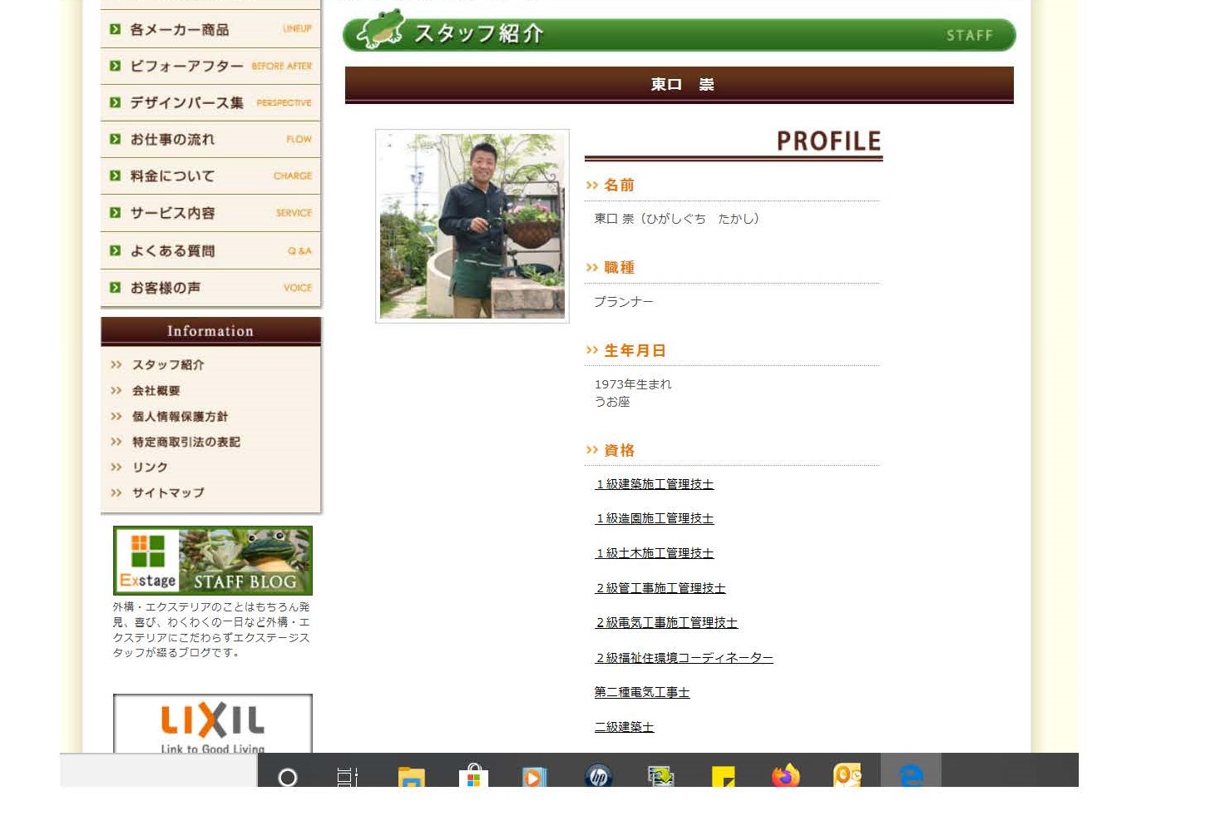Image resolution: width=1206 pixels, height=821 pixels.
Task: Open the 第二種電気工事士 link
Action: (x=642, y=692)
